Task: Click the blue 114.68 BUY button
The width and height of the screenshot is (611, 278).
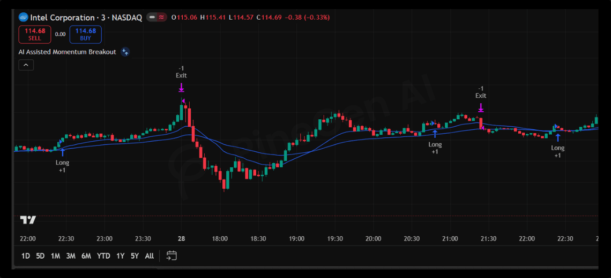Action: (x=85, y=34)
